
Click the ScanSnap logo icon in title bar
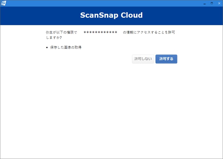(3, 3)
